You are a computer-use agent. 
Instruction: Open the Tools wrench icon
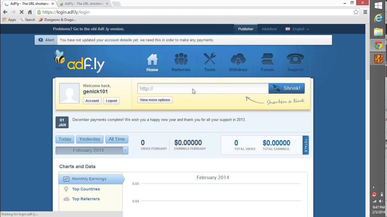point(210,59)
